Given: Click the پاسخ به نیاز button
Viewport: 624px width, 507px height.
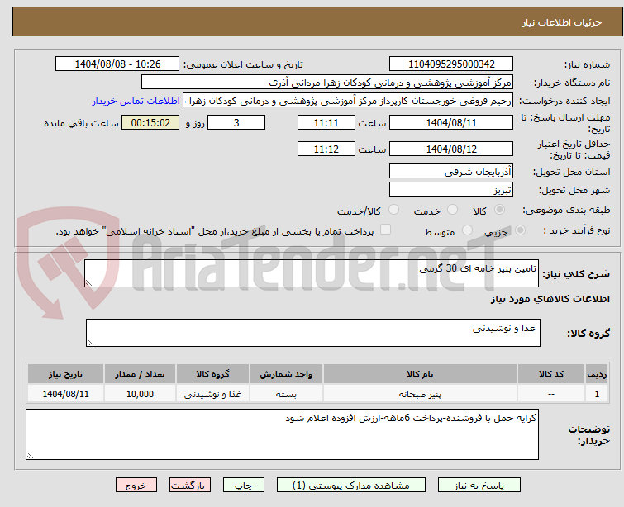Looking at the screenshot, I should (479, 486).
